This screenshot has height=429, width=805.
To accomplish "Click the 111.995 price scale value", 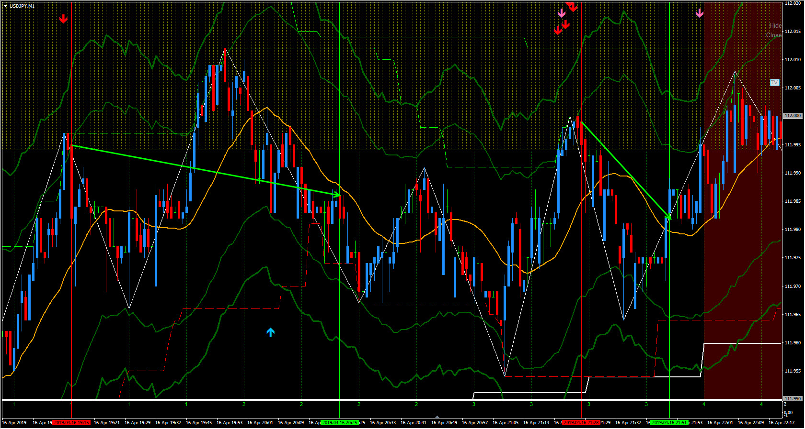I will [x=793, y=145].
